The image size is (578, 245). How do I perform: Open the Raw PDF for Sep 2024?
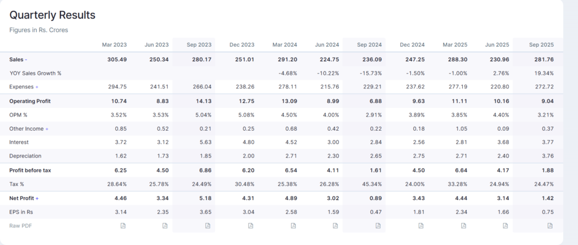click(378, 225)
